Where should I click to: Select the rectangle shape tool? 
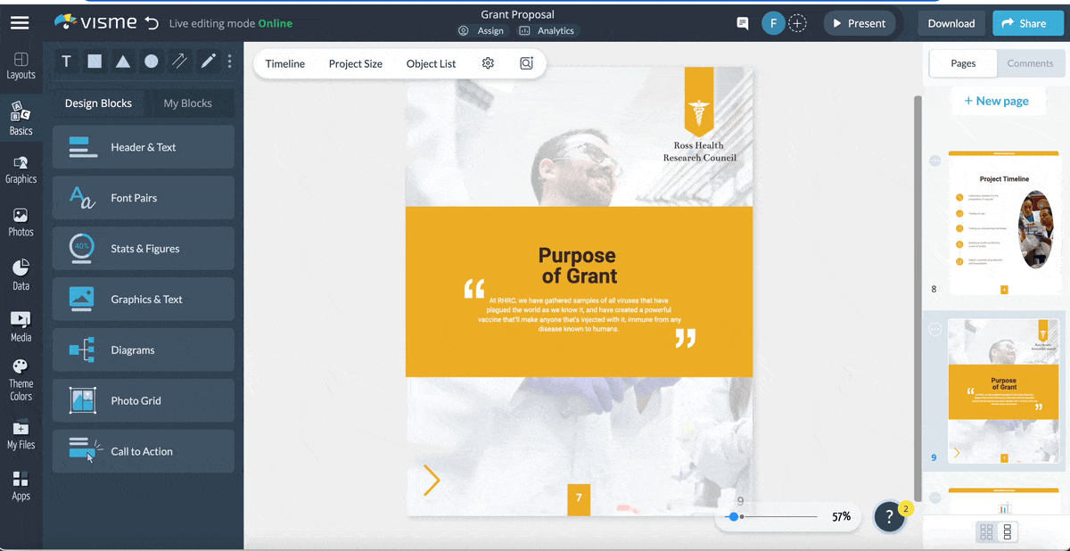point(95,61)
